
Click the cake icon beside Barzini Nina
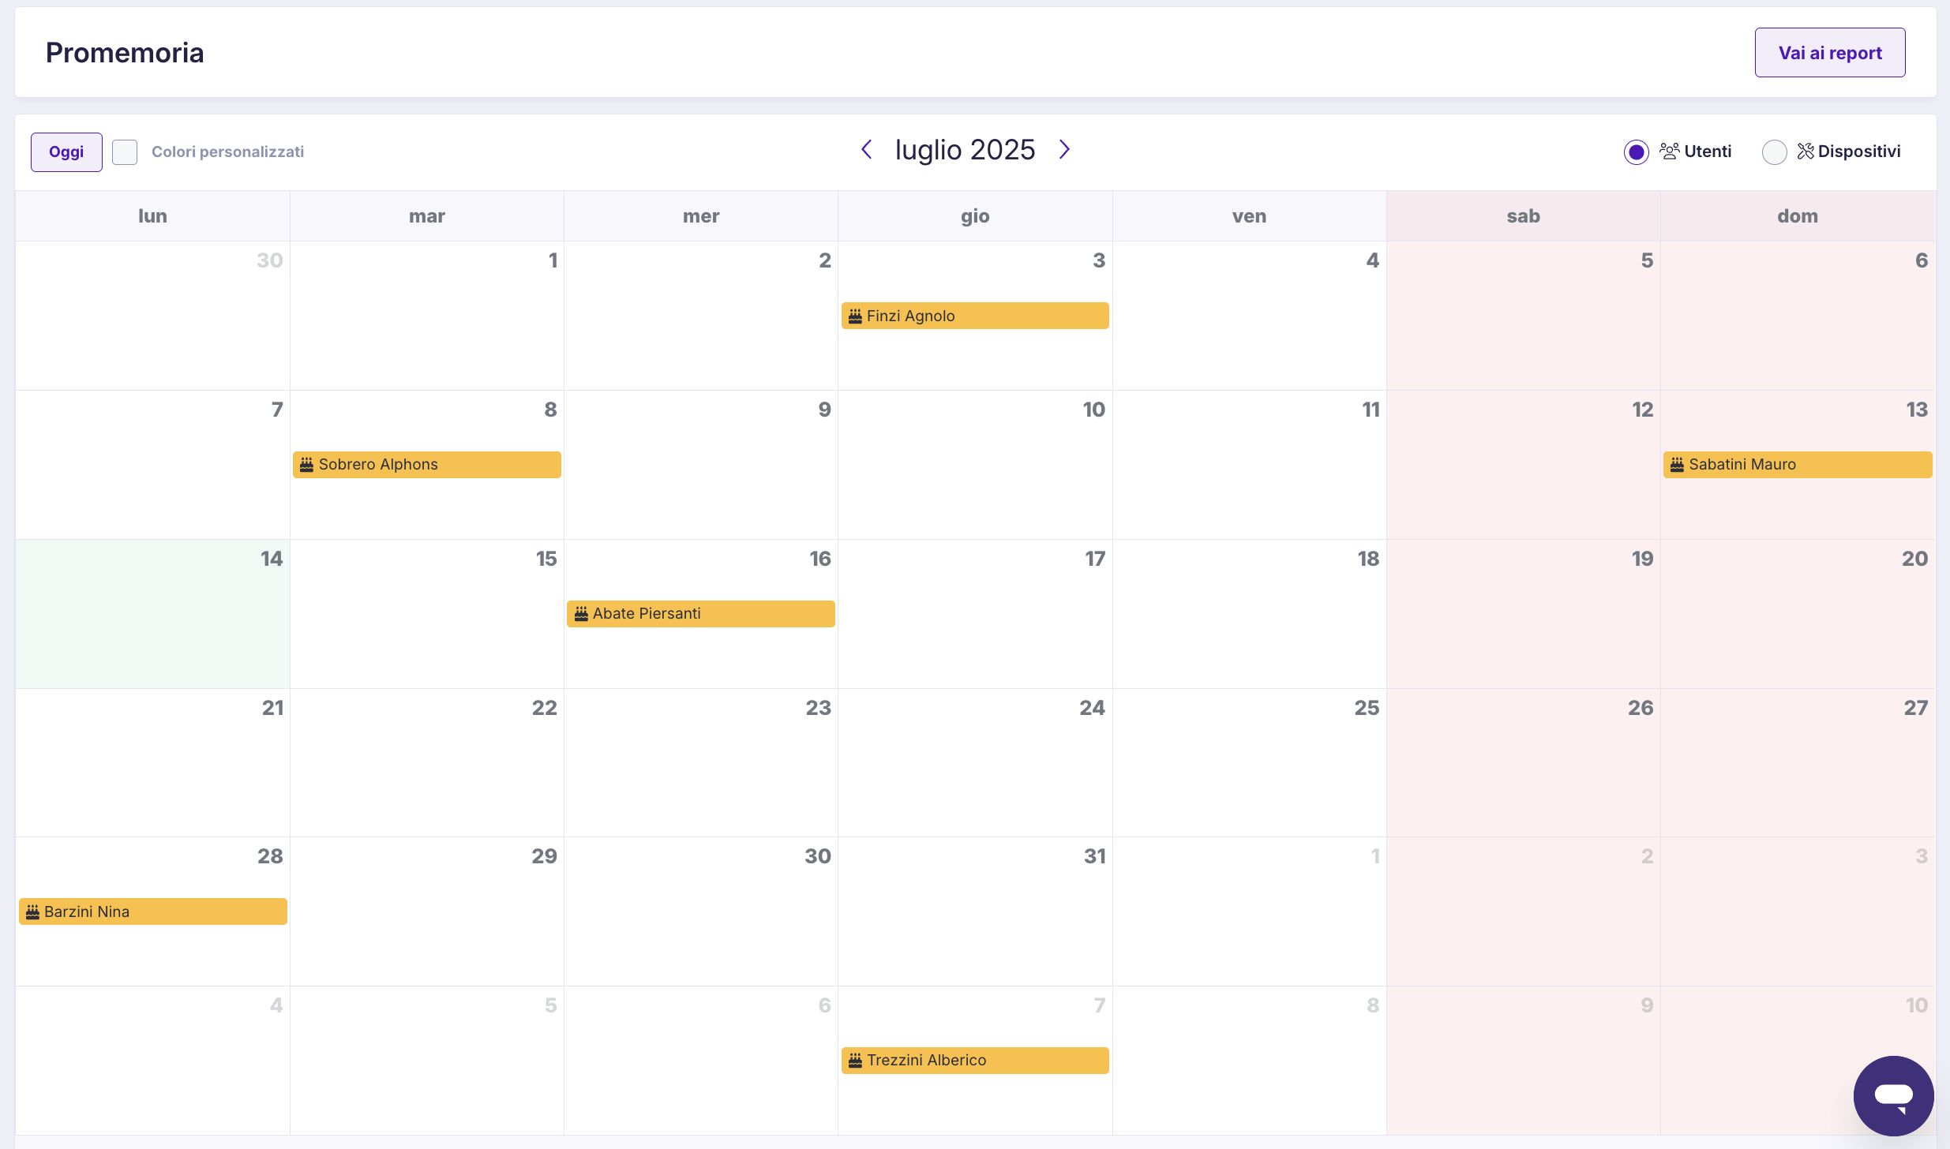coord(32,912)
